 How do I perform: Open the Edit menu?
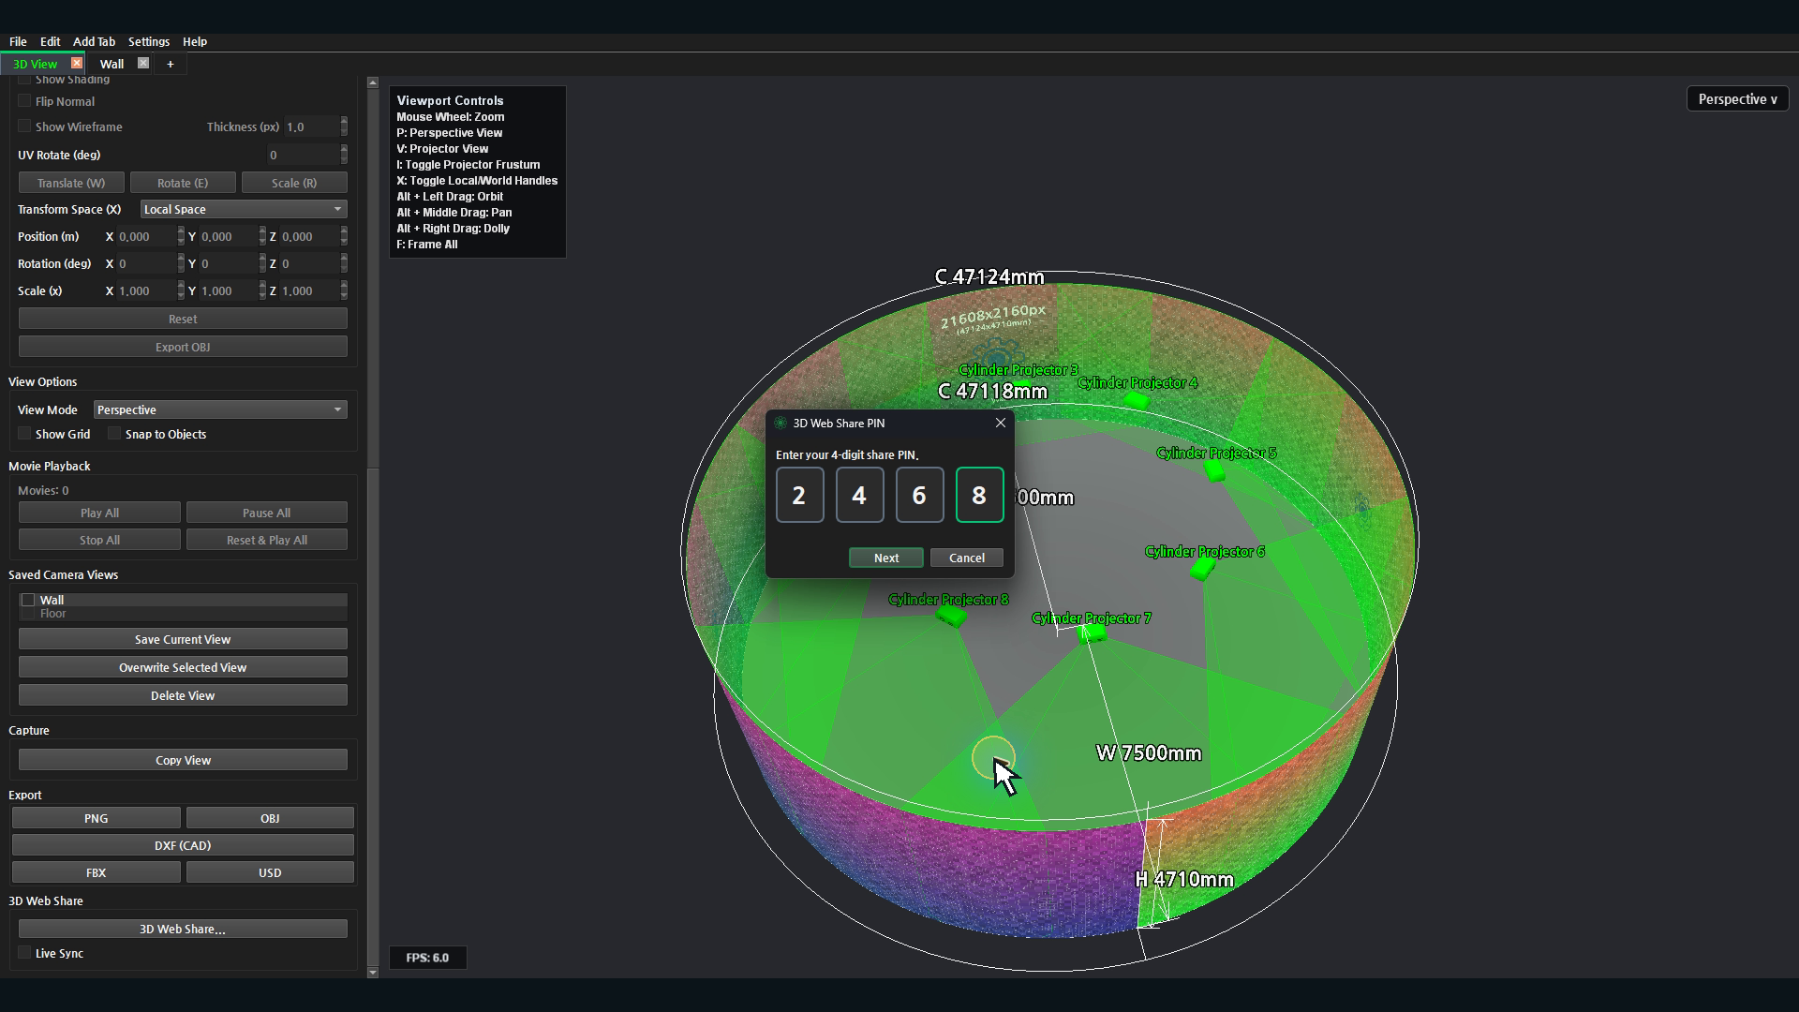(x=50, y=41)
